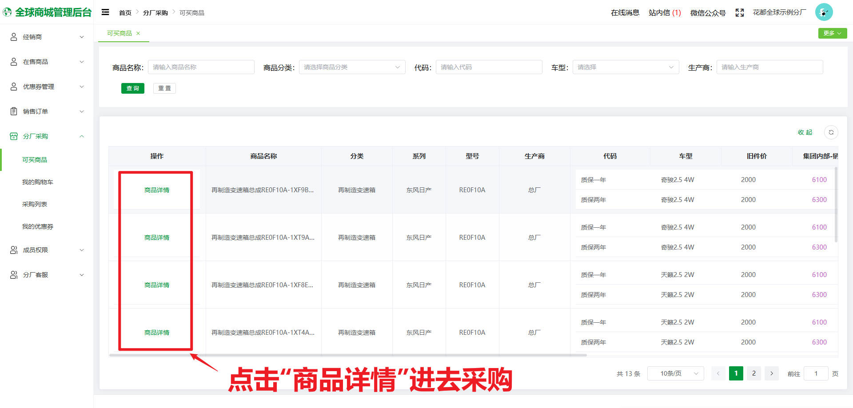853x408 pixels.
Task: Open user avatar in top-right corner
Action: tap(824, 12)
